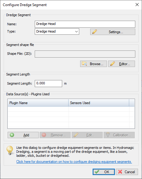Click the pencil icon on Settings button
142x179 pixels.
tap(94, 32)
